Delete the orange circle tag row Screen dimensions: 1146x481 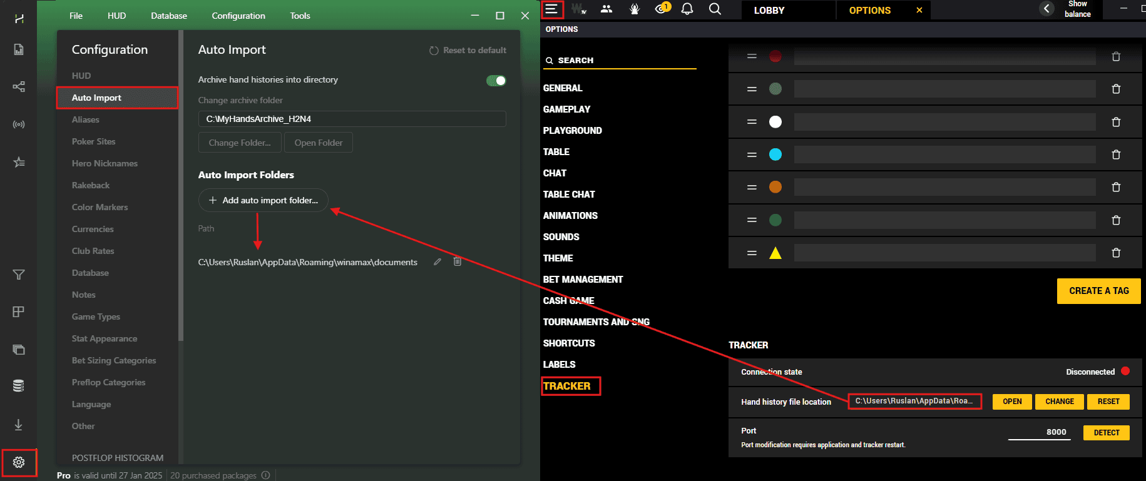click(x=1116, y=187)
